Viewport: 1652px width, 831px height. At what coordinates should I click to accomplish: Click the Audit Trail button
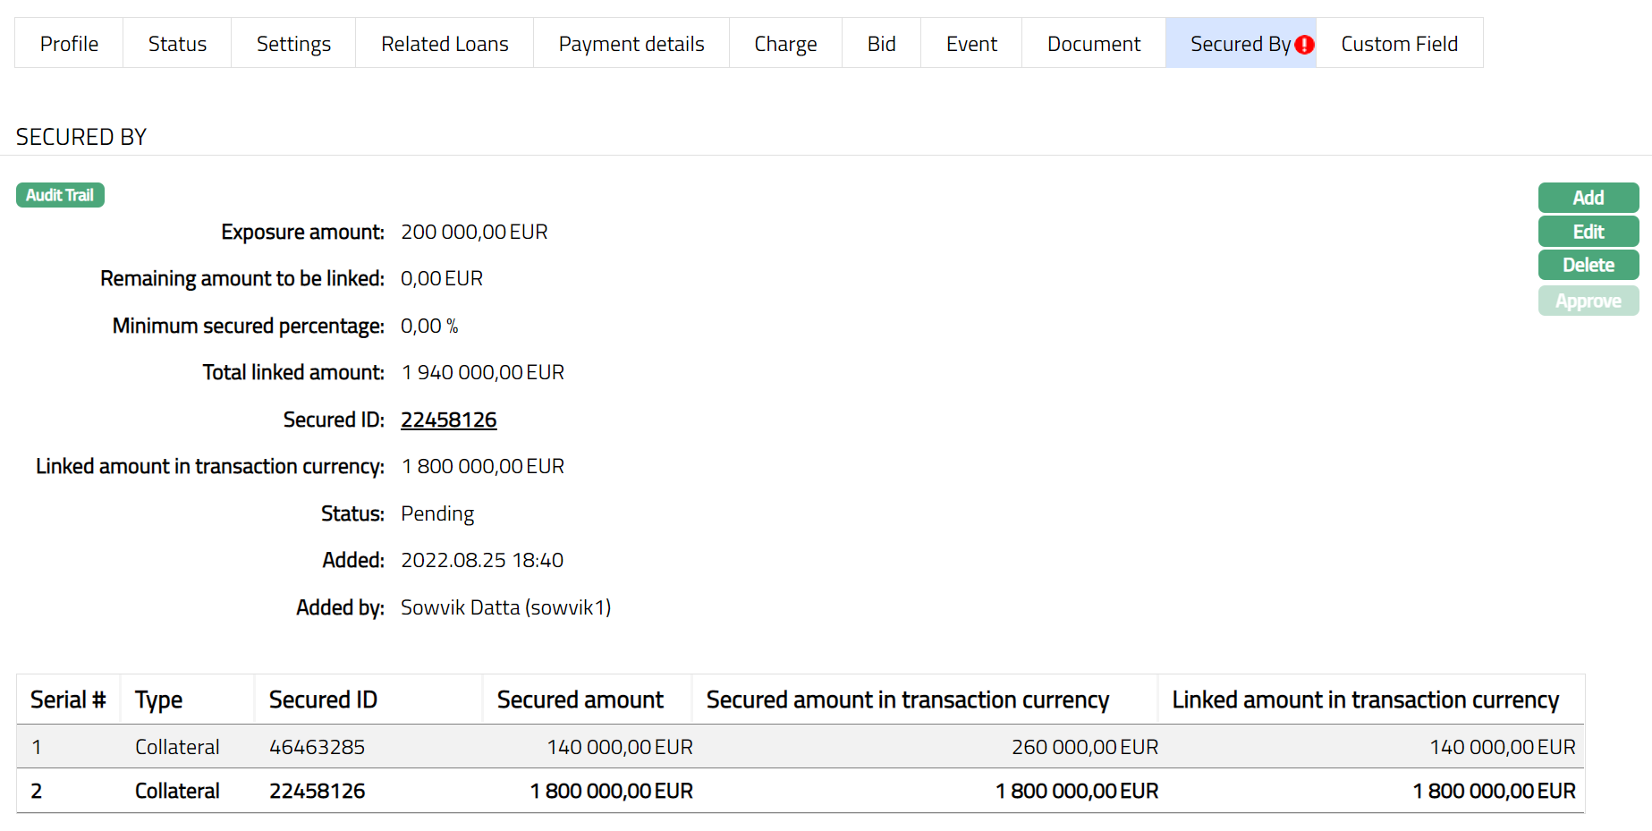pos(60,195)
